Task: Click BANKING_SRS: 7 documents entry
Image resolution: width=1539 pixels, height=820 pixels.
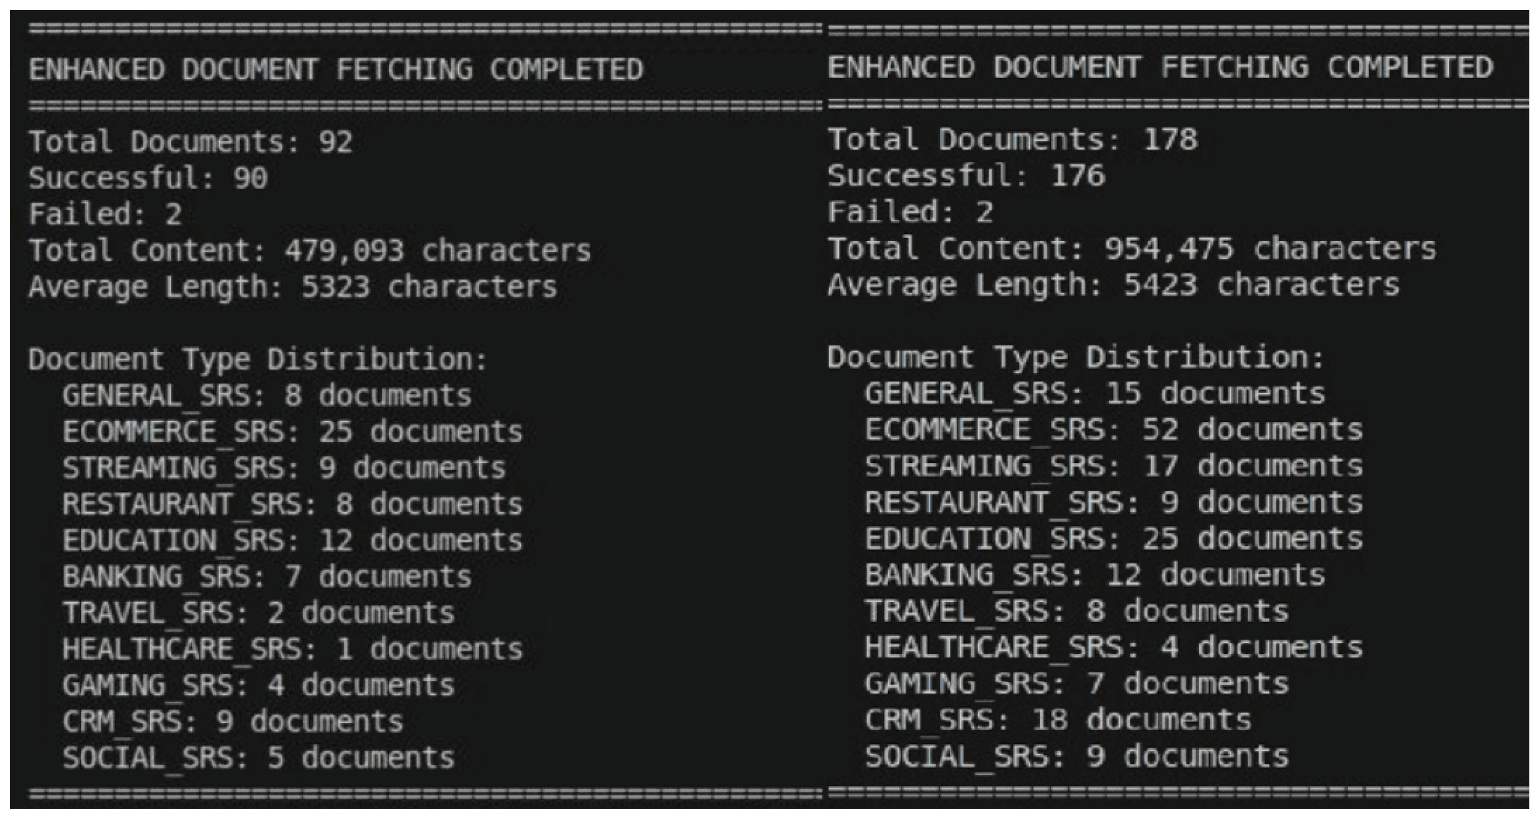Action: [x=267, y=576]
